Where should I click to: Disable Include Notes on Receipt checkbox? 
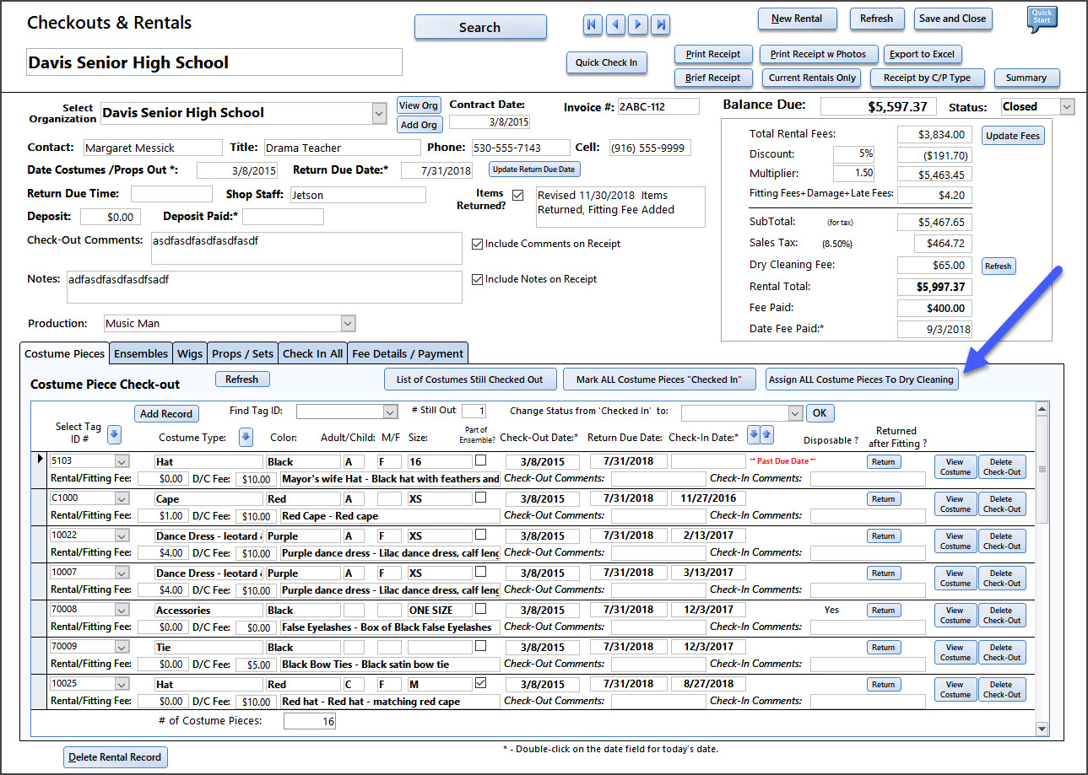coord(478,279)
